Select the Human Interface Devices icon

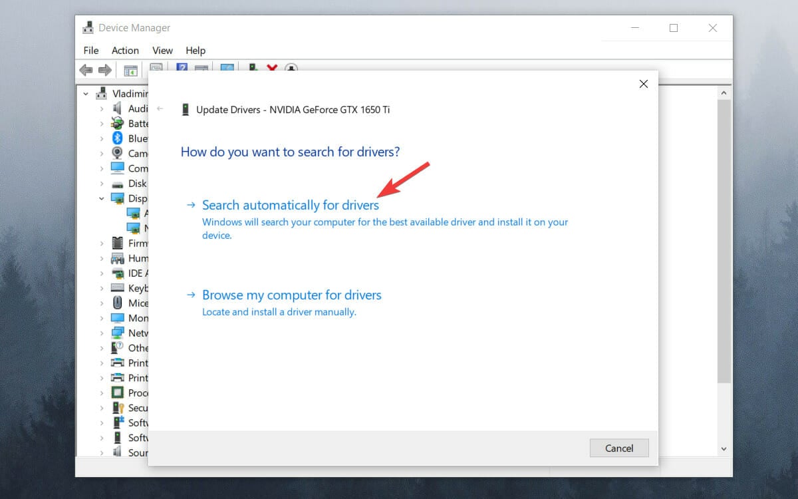118,258
